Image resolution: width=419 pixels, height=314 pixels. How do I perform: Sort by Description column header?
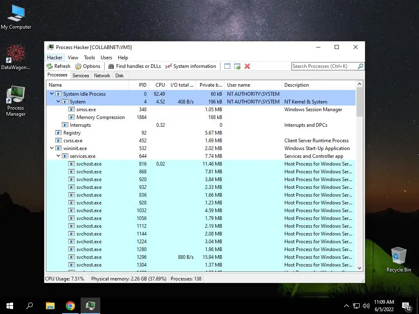(x=318, y=85)
